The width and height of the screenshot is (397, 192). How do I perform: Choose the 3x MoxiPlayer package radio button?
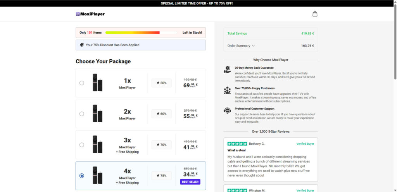click(81, 145)
